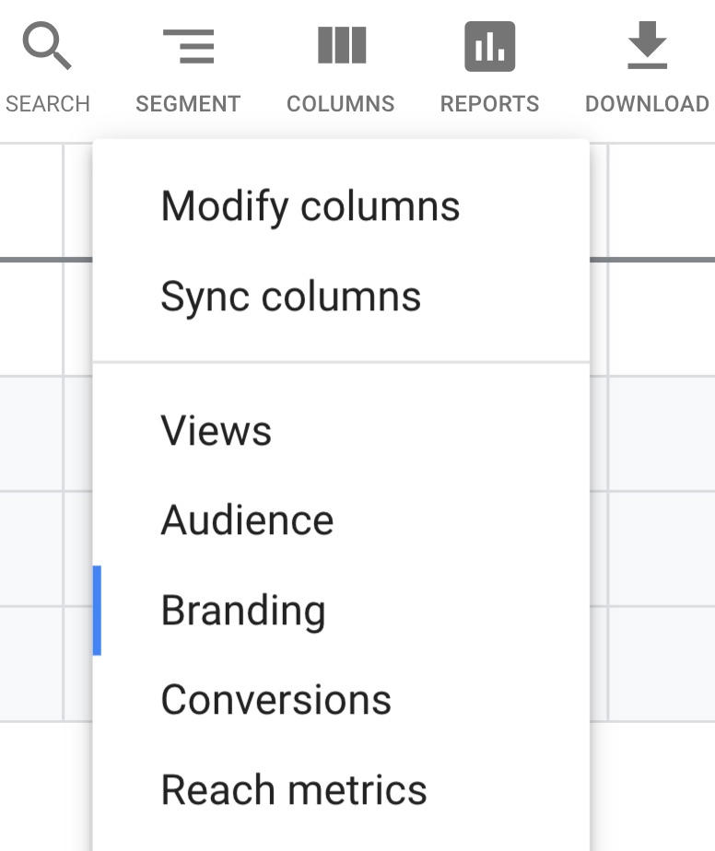The height and width of the screenshot is (851, 715).
Task: Open the Reports bar chart icon
Action: pos(489,46)
